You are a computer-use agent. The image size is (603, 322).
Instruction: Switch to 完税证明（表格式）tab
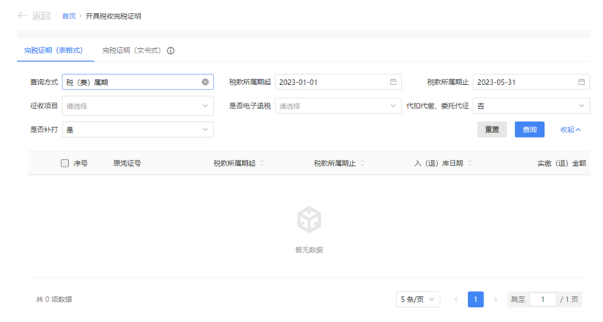point(53,51)
